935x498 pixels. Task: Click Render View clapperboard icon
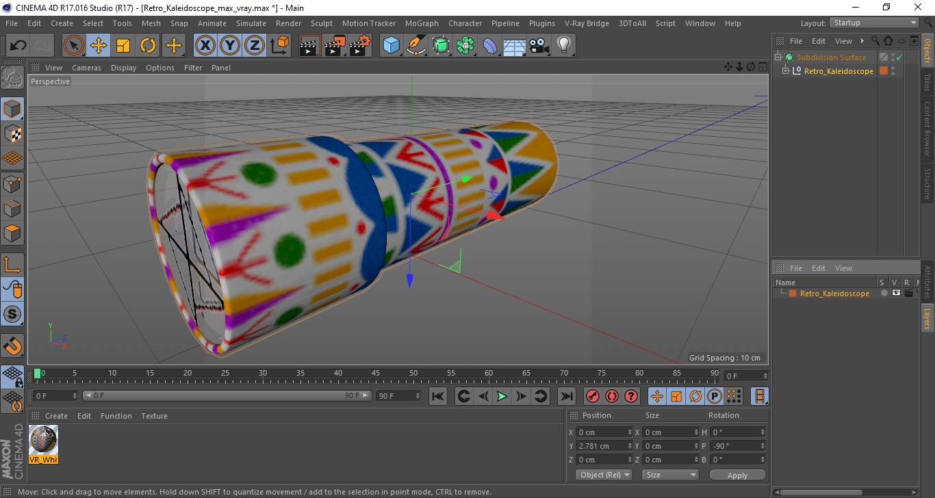click(311, 46)
